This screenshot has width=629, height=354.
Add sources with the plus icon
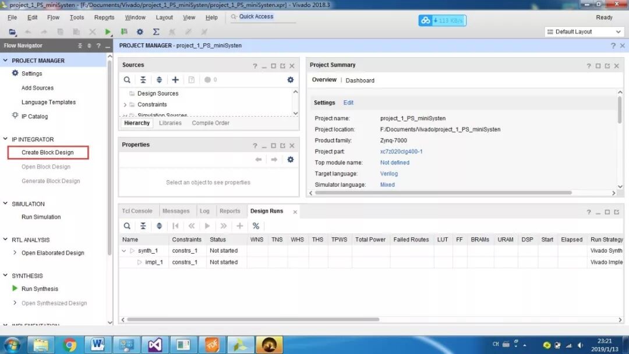pos(175,80)
